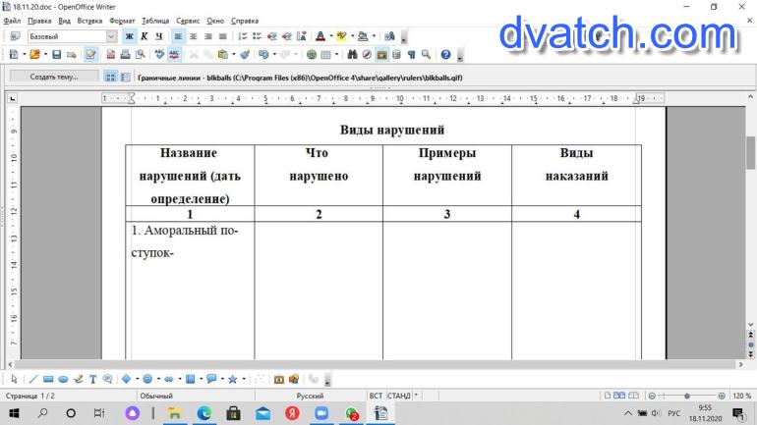Click the Save document icon
Viewport: 757px width, 425px height.
click(x=57, y=55)
